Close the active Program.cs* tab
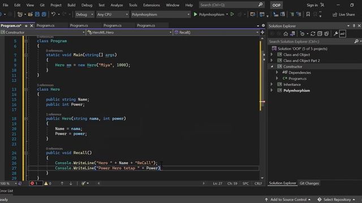 pyautogui.click(x=32, y=25)
